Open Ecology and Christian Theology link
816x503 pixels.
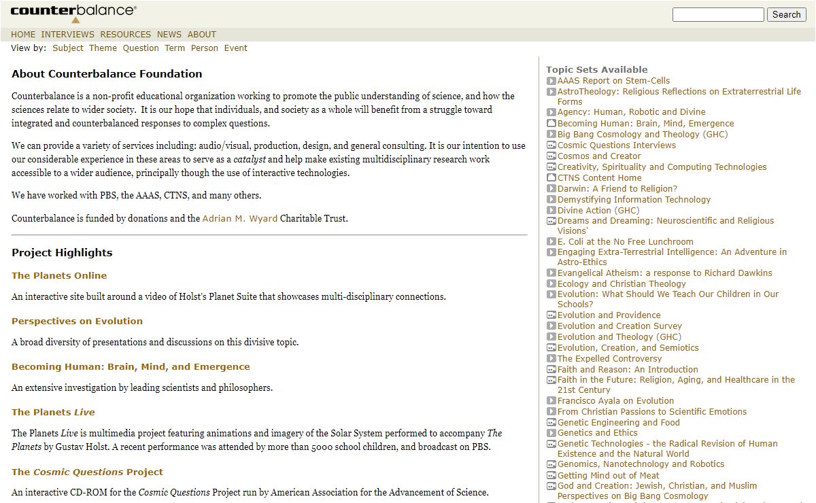[x=622, y=284]
